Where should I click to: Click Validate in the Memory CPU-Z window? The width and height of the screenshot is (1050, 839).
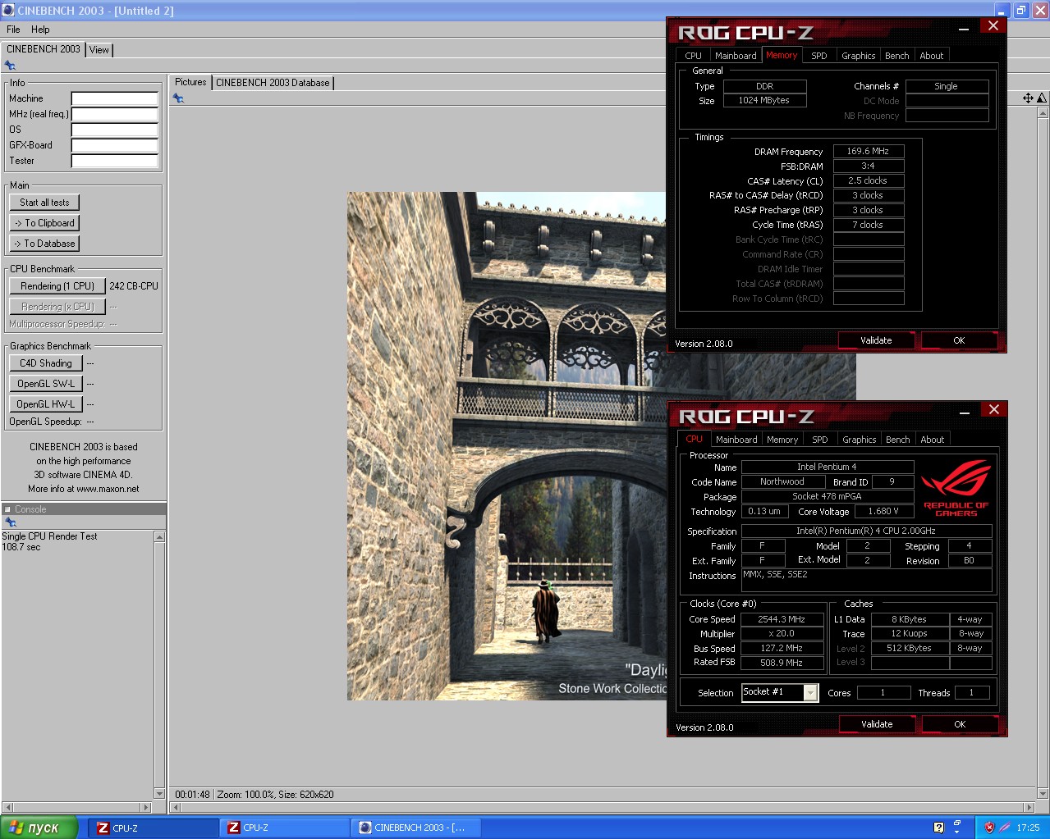pos(876,340)
